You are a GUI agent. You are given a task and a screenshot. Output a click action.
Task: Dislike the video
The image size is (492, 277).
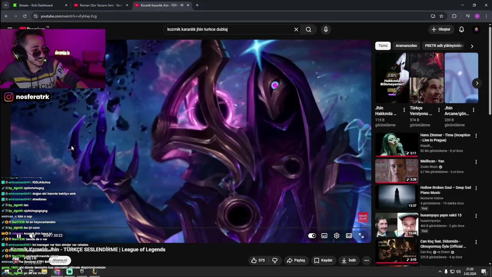pyautogui.click(x=275, y=260)
